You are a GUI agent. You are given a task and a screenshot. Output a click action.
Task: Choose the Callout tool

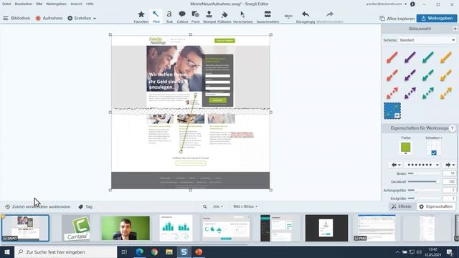(182, 17)
